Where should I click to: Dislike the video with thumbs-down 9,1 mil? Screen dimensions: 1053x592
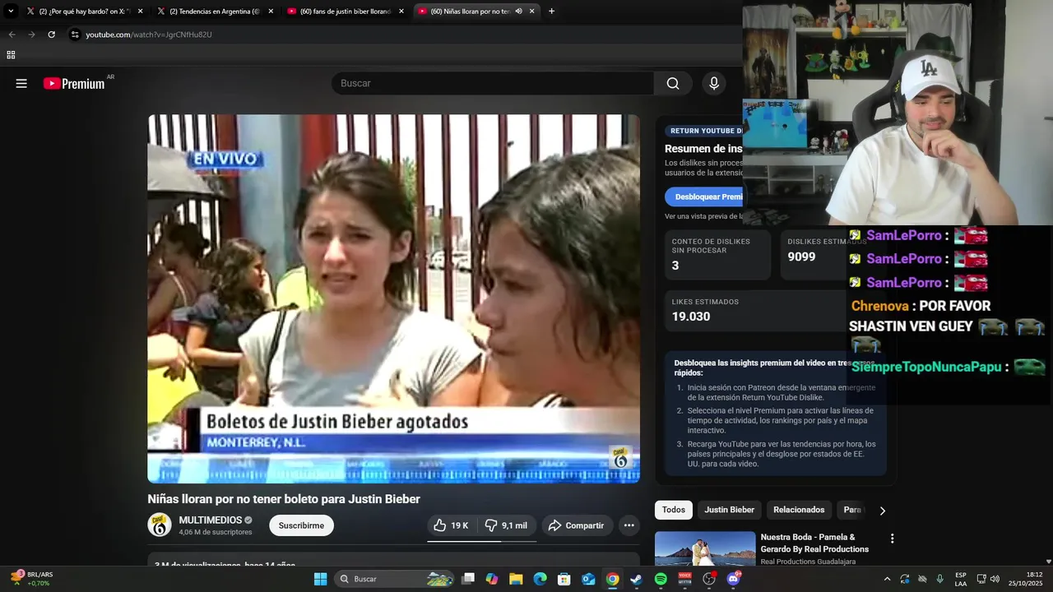pyautogui.click(x=507, y=525)
